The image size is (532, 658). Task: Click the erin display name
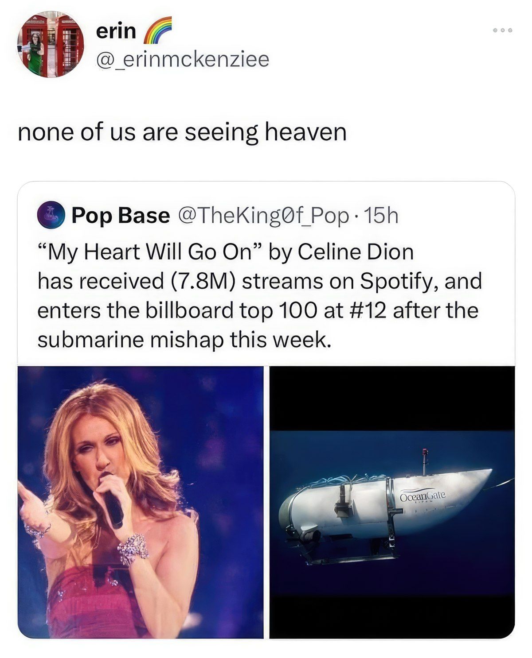[116, 31]
